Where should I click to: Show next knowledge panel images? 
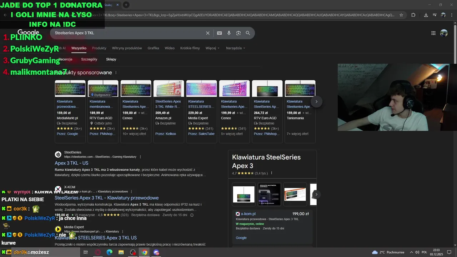316,195
